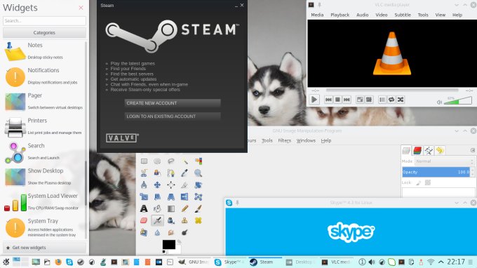The image size is (477, 268).
Task: Toggle lock pixels in GIMP layers panel
Action: pyautogui.click(x=419, y=182)
